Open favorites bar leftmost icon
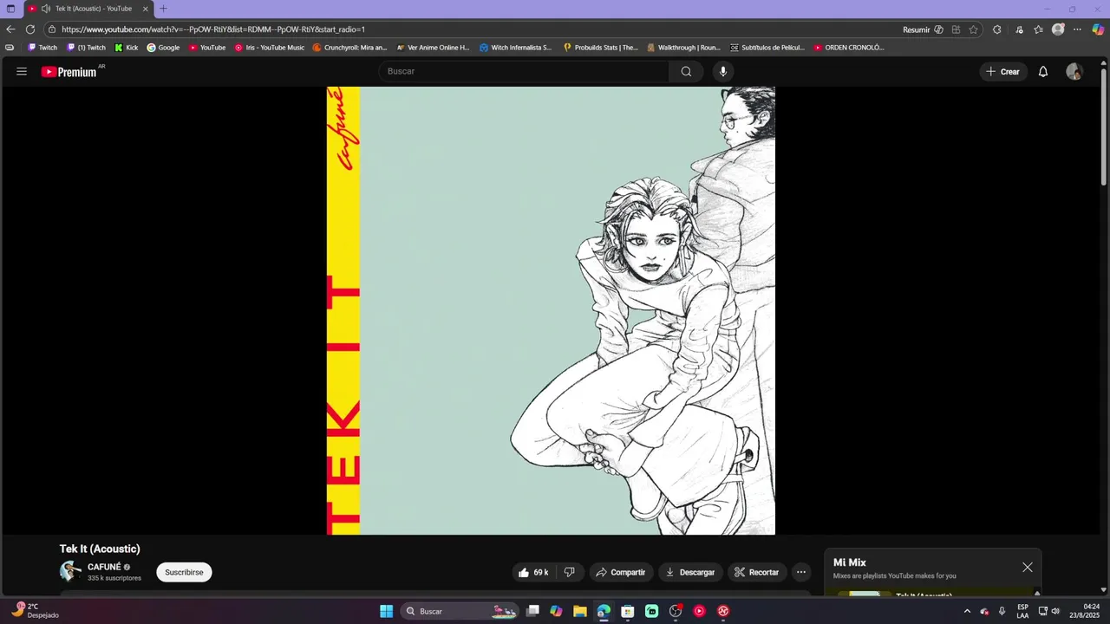 coord(10,48)
